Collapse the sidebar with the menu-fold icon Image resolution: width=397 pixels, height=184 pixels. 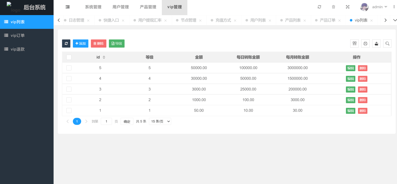pos(68,7)
